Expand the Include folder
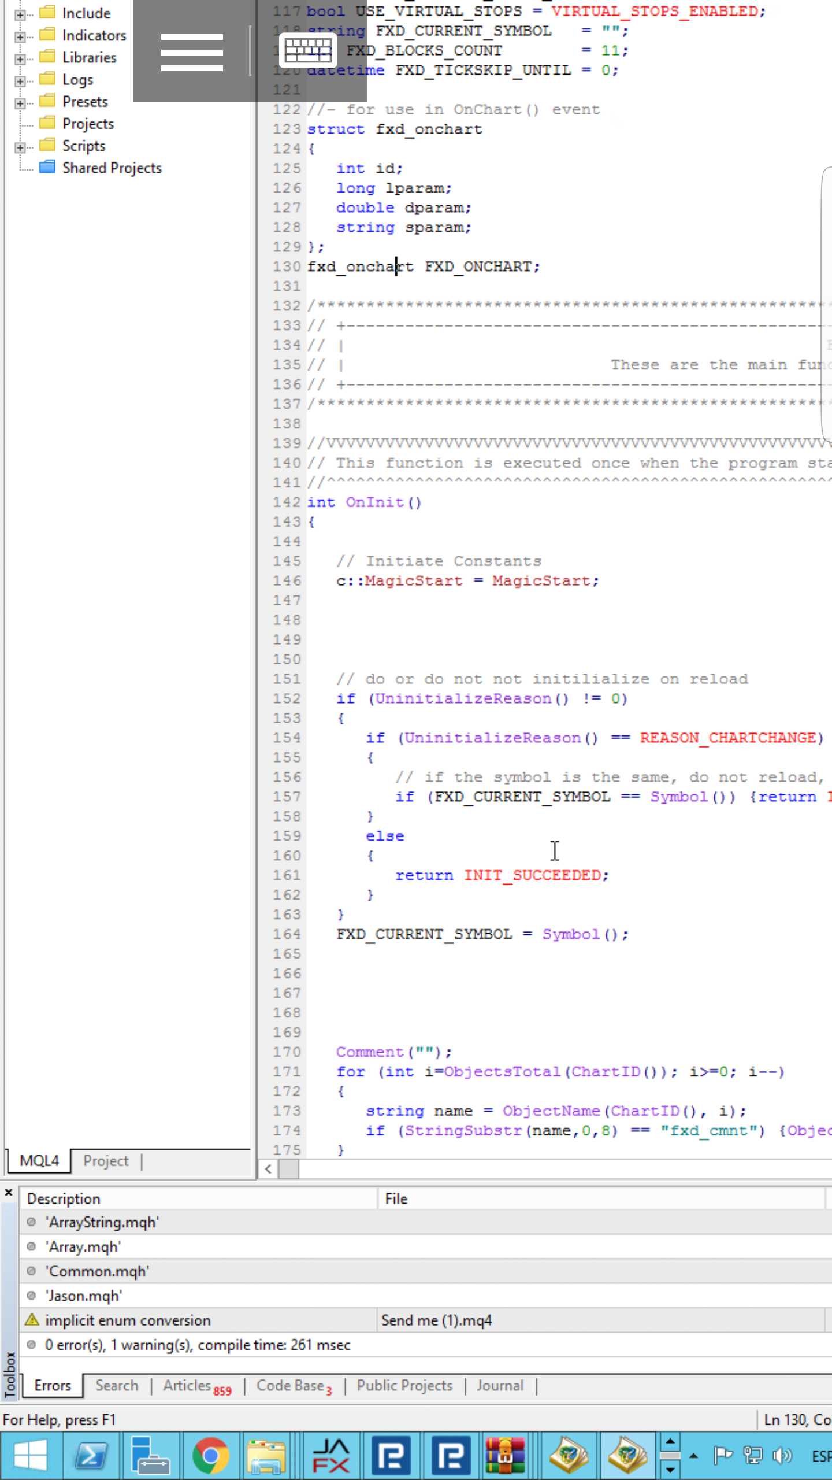 tap(20, 14)
